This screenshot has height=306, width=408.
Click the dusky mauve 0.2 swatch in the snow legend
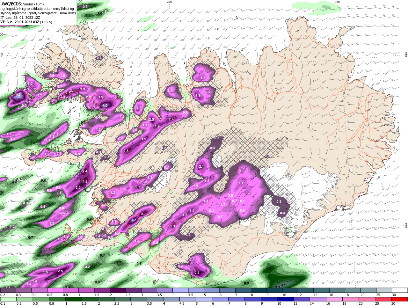click(x=8, y=290)
